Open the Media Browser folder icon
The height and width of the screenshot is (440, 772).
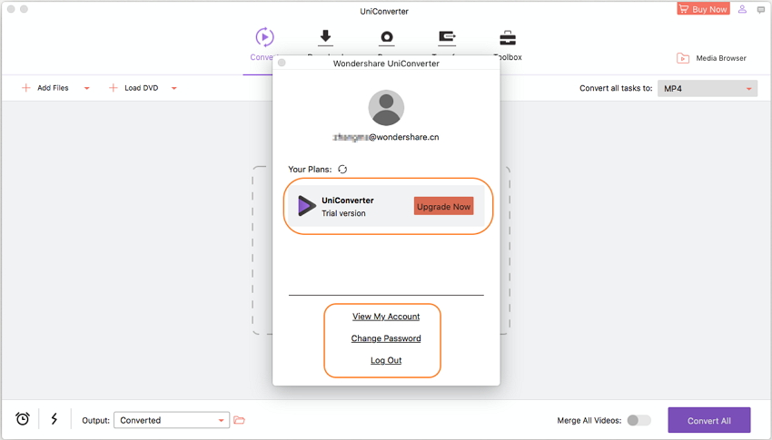coord(682,58)
